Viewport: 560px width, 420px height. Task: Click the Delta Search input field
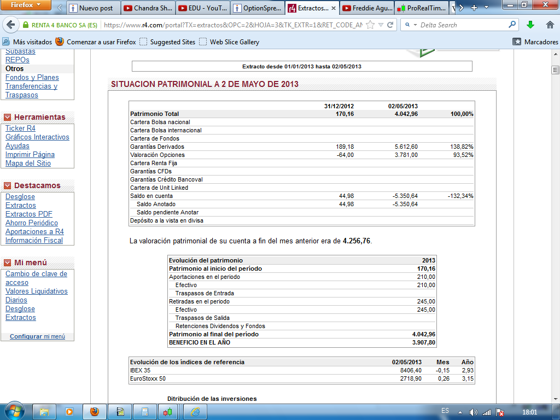pyautogui.click(x=463, y=25)
